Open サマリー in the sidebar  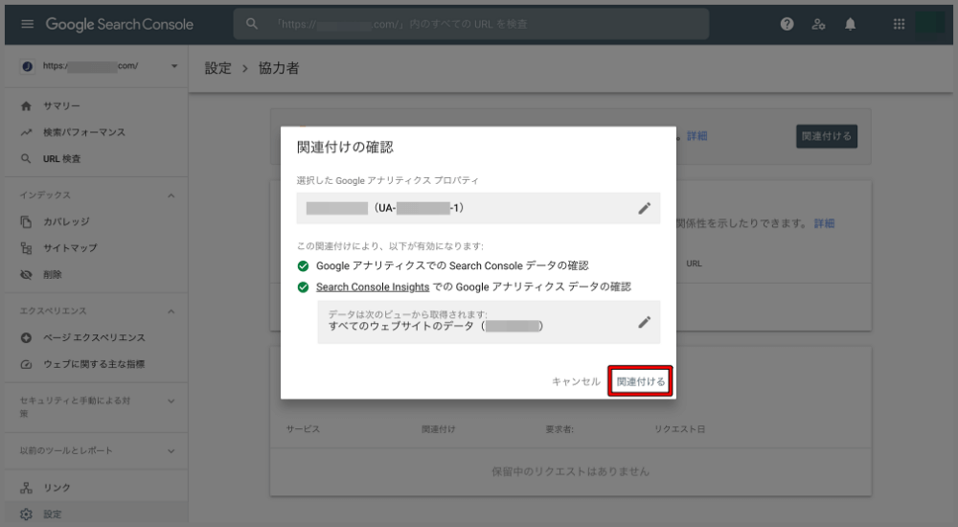61,105
